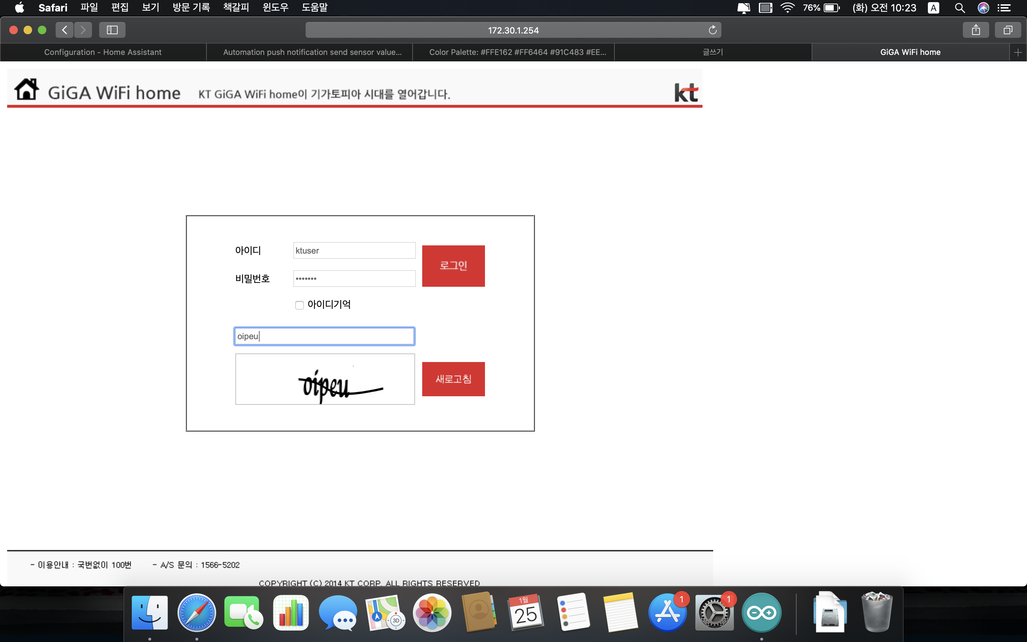Open Maps from the Dock
Screen dimensions: 1027x642
pyautogui.click(x=385, y=612)
